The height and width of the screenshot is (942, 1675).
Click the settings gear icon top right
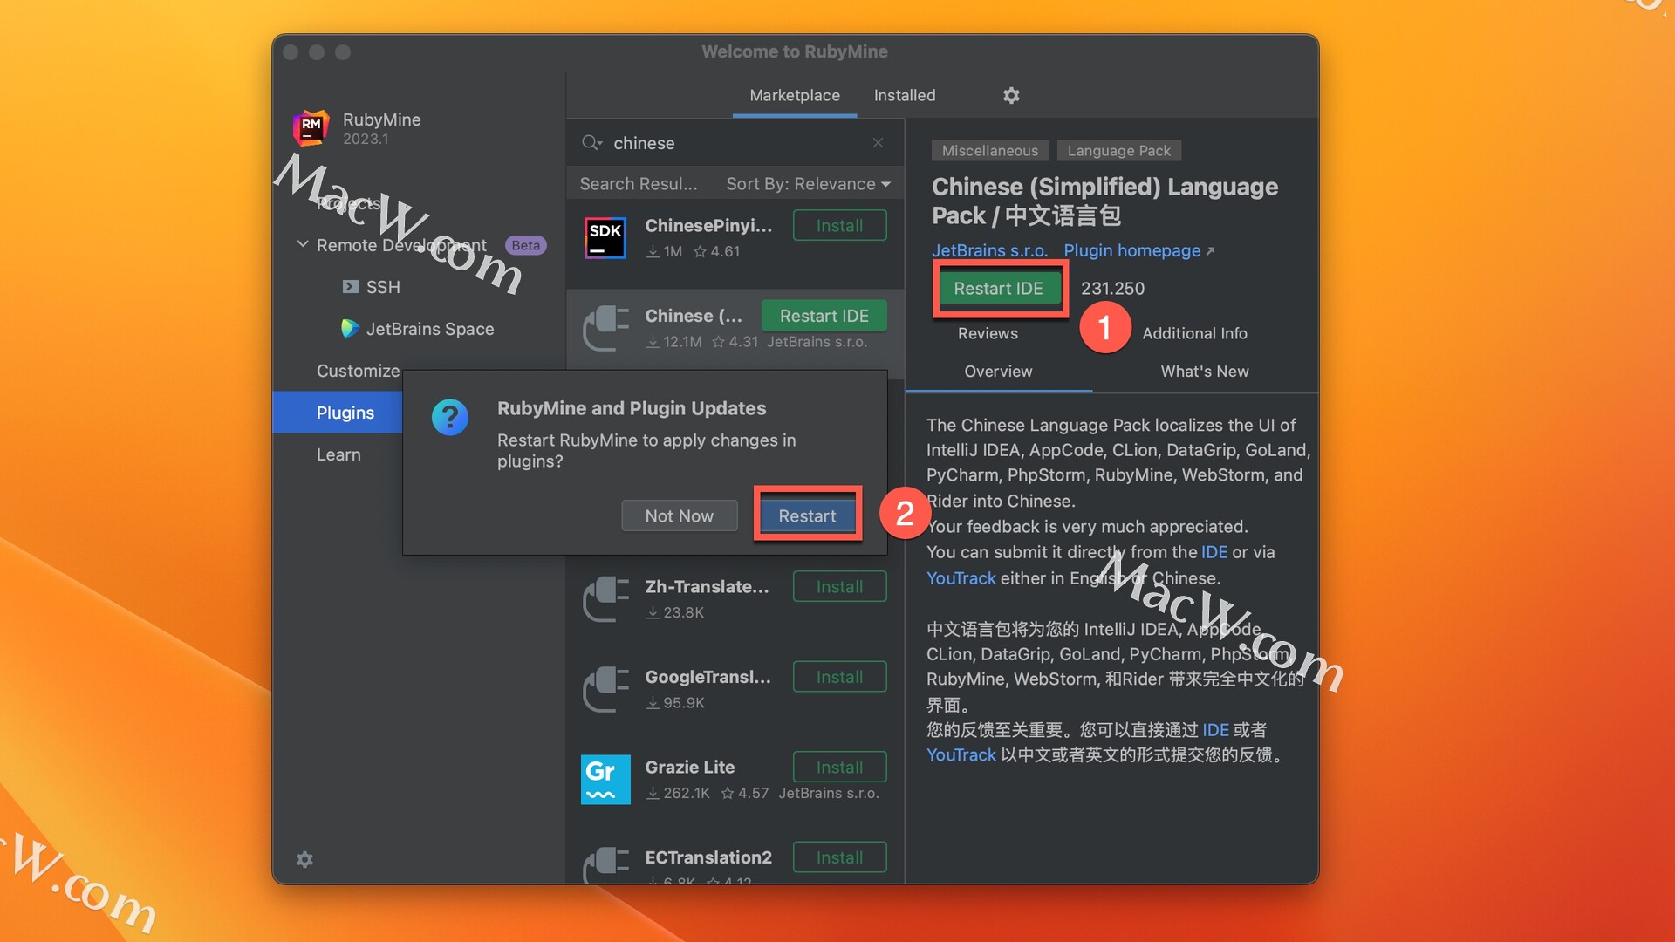(1010, 94)
